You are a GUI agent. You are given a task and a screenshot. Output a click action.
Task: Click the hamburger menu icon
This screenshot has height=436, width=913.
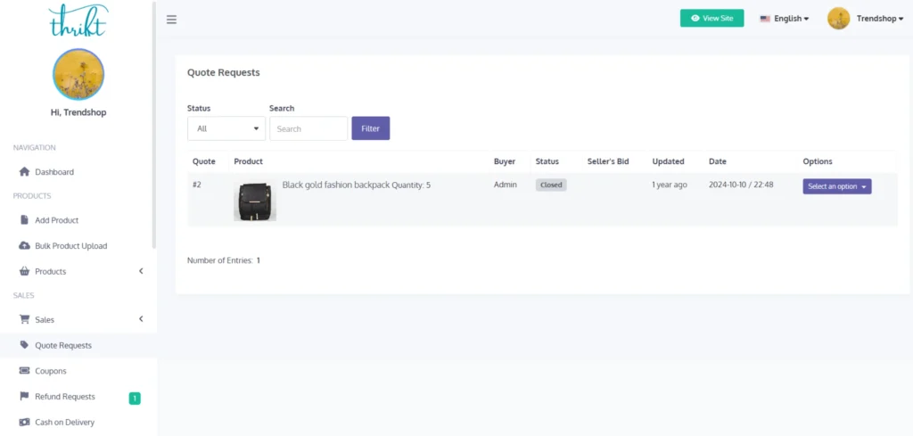coord(171,20)
